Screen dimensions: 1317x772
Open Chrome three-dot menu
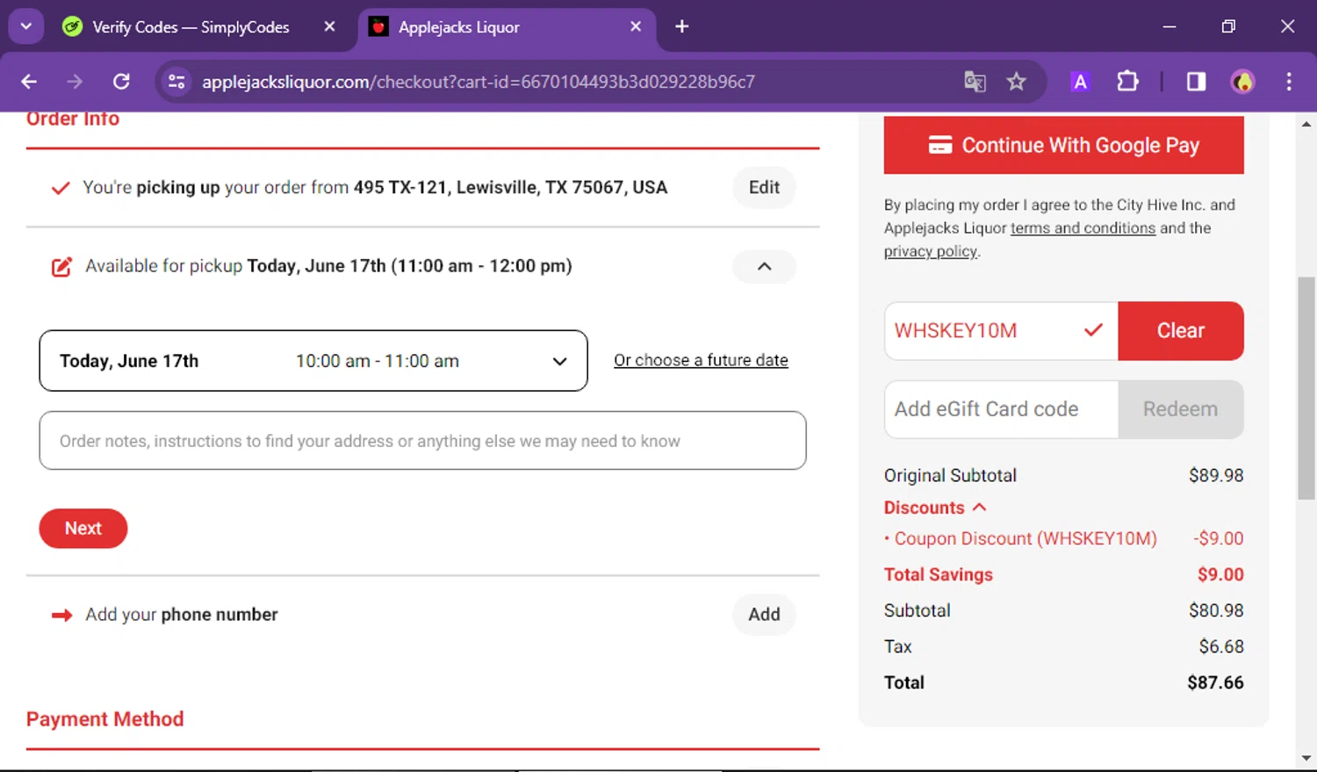click(1288, 82)
